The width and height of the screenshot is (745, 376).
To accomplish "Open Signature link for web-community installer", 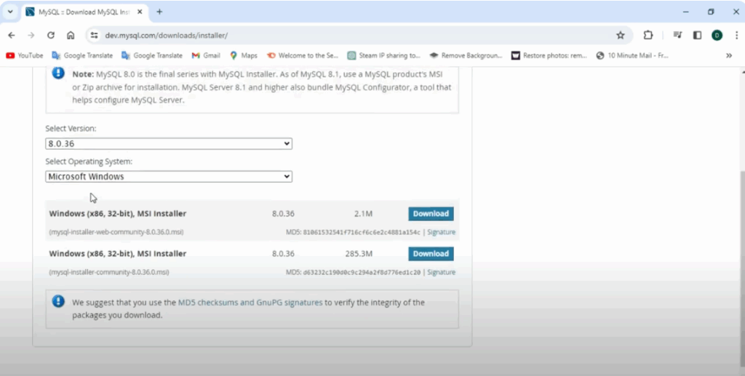I will point(441,232).
